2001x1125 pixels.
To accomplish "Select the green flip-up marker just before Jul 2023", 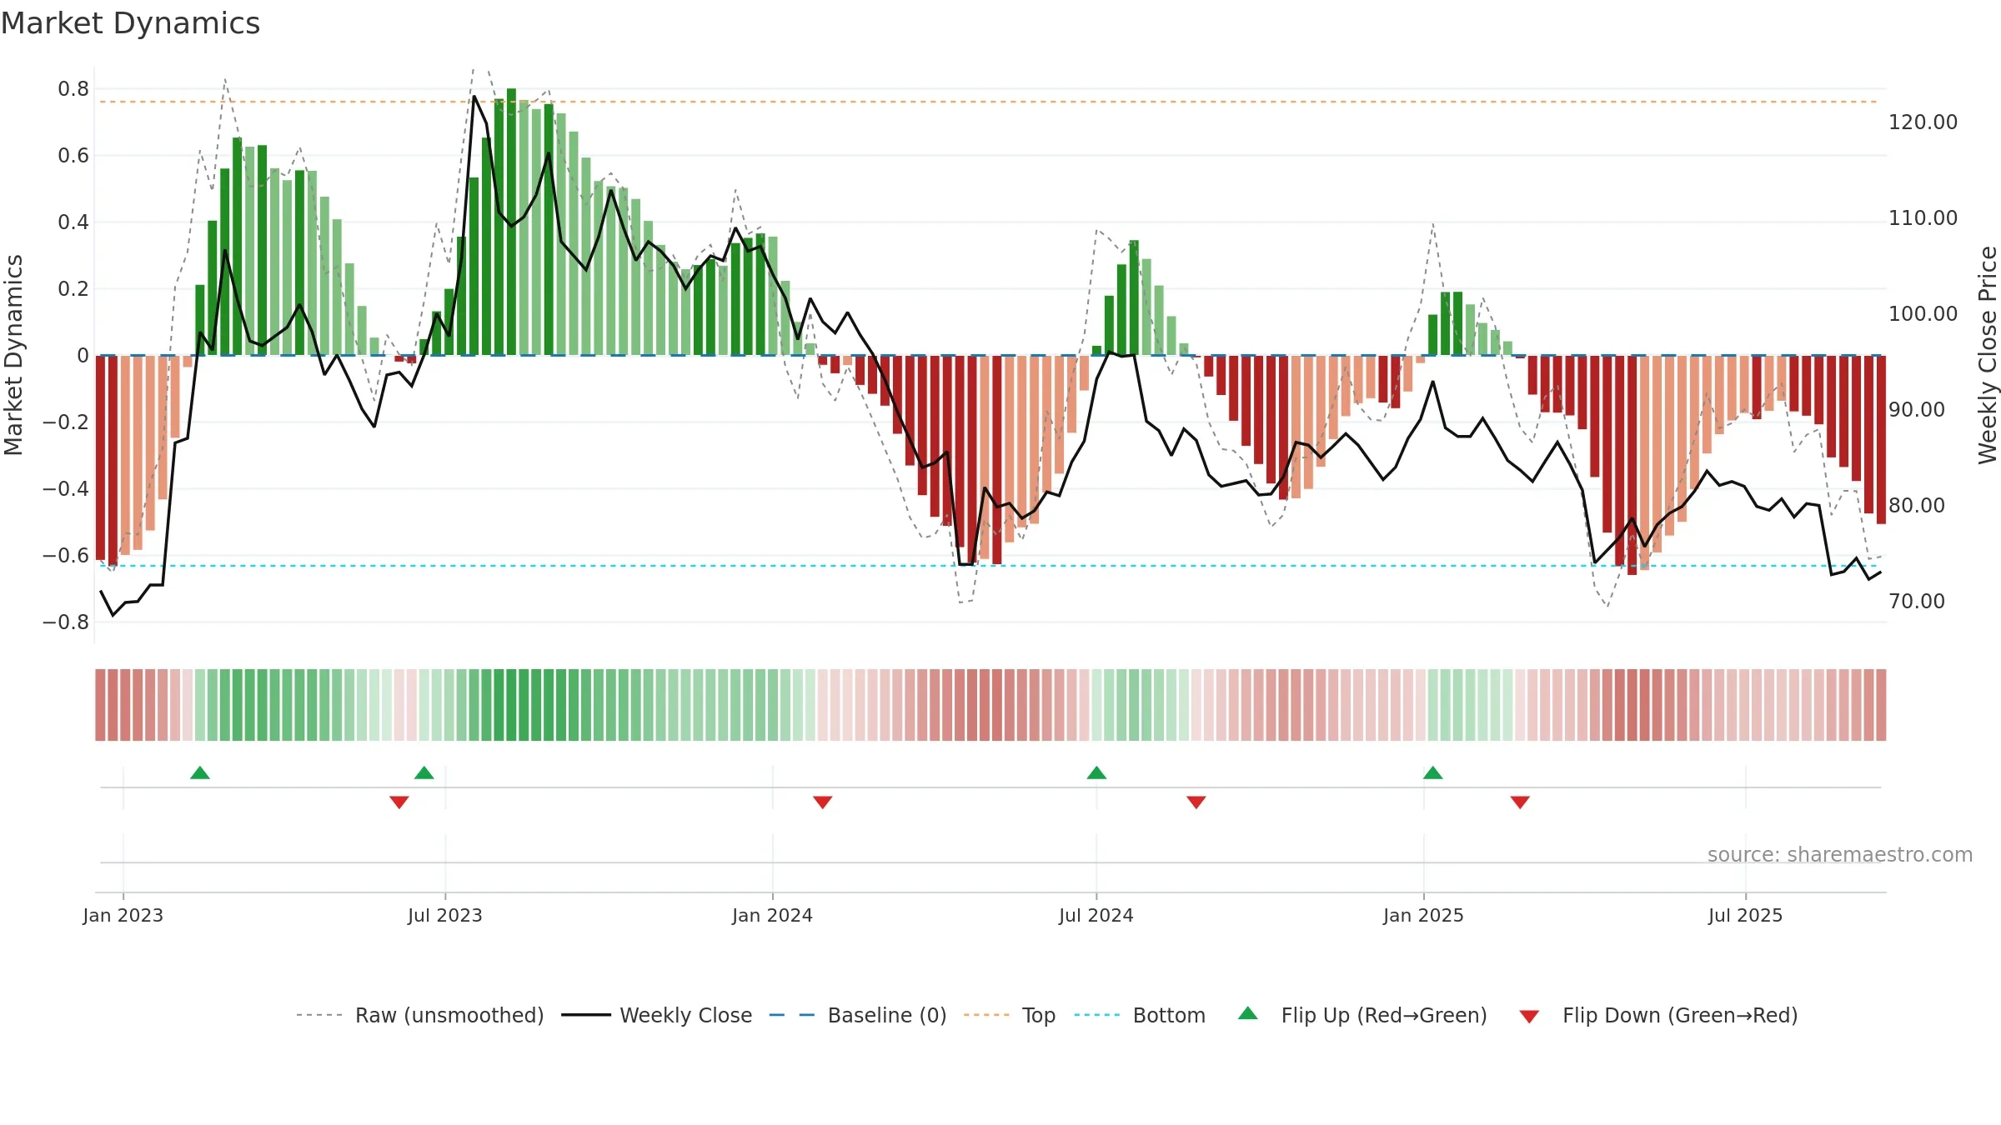I will click(424, 772).
